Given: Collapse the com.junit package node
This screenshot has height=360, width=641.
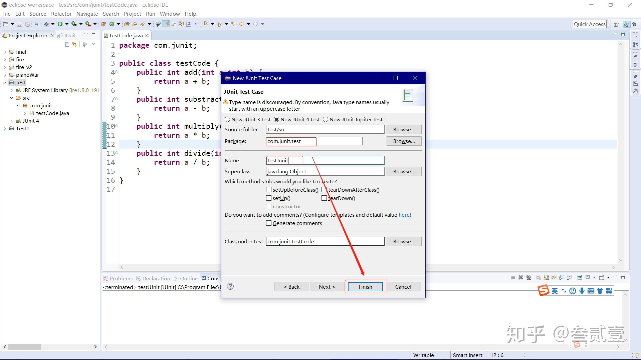Looking at the screenshot, I should (x=18, y=105).
